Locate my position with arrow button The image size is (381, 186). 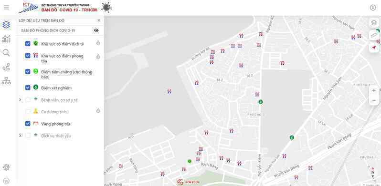pos(374,48)
